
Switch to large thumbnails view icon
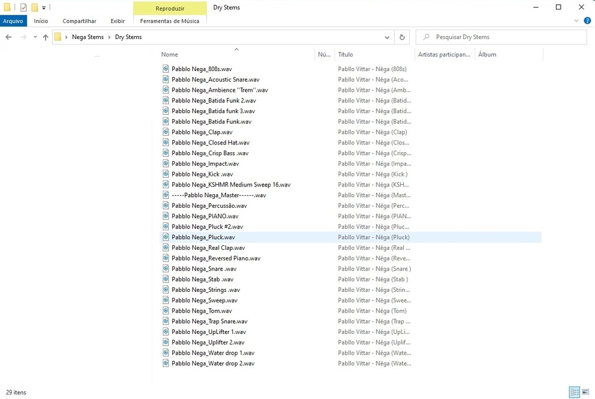[586, 392]
